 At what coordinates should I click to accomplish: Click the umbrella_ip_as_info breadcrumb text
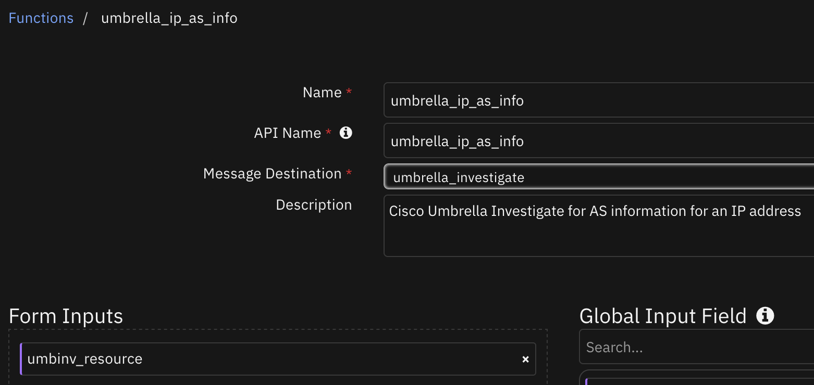coord(169,18)
